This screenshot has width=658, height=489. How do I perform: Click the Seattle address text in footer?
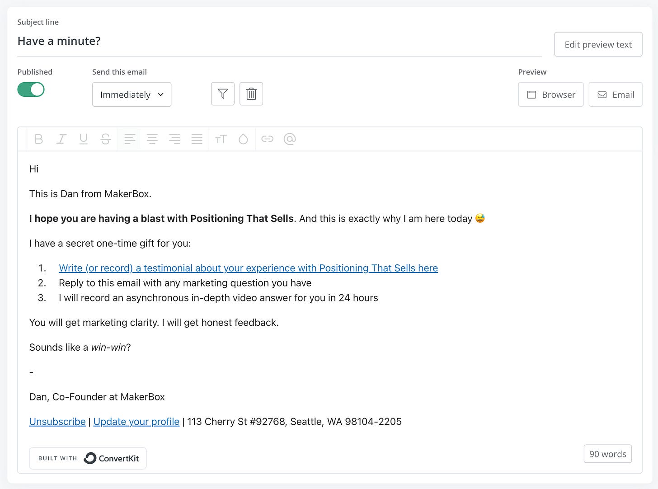[294, 422]
